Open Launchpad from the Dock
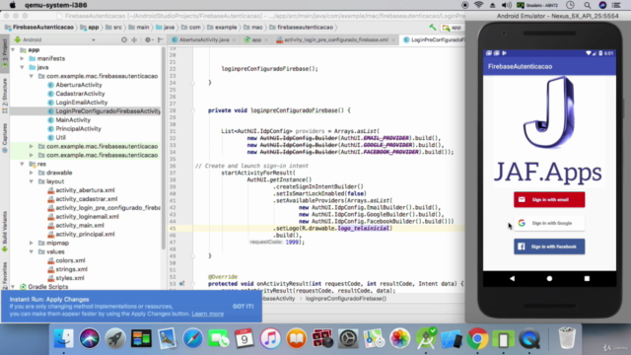631x355 pixels. pos(115,338)
